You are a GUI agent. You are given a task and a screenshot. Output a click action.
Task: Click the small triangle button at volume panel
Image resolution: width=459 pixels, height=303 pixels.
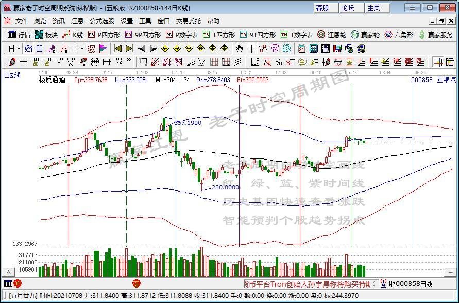pos(8,273)
